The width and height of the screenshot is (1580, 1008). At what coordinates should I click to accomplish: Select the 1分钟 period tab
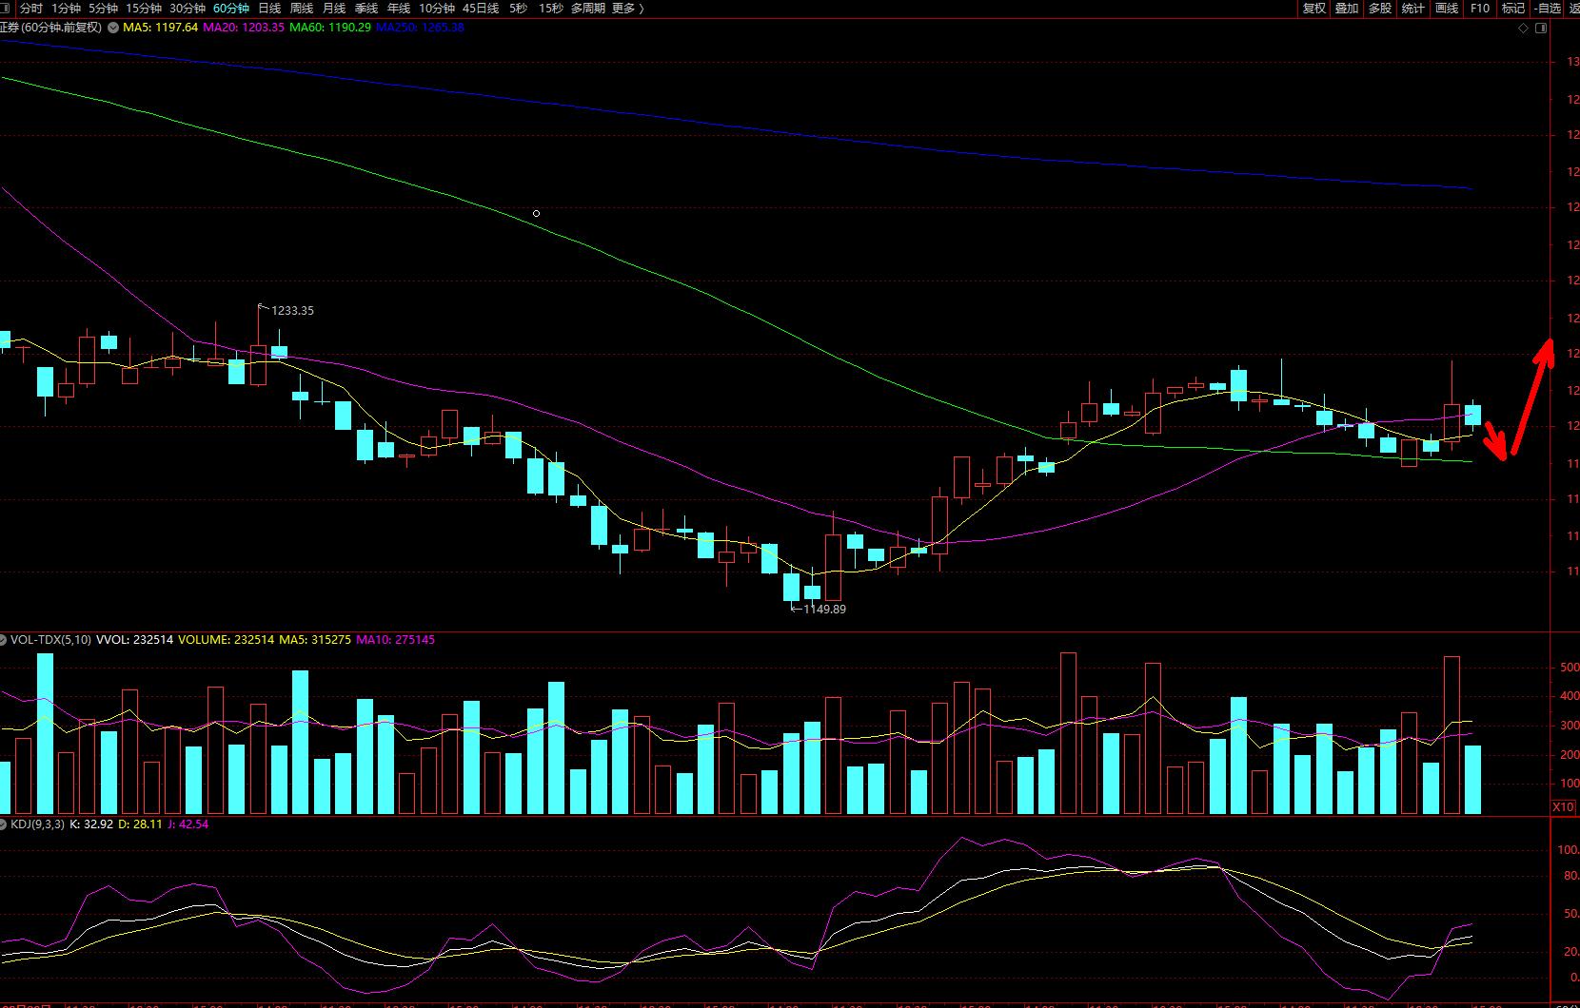[66, 9]
